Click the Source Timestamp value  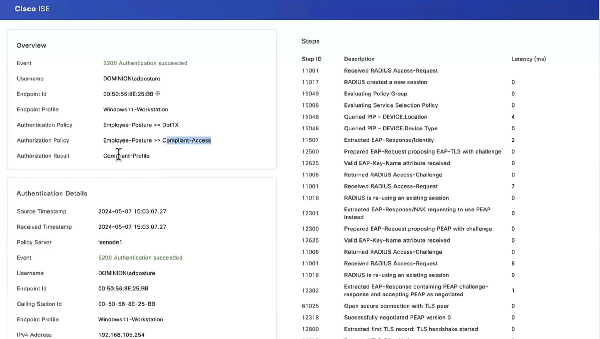tap(132, 211)
